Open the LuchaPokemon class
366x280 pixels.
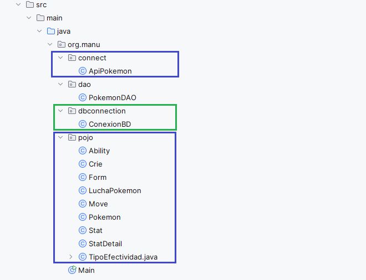[x=115, y=190]
